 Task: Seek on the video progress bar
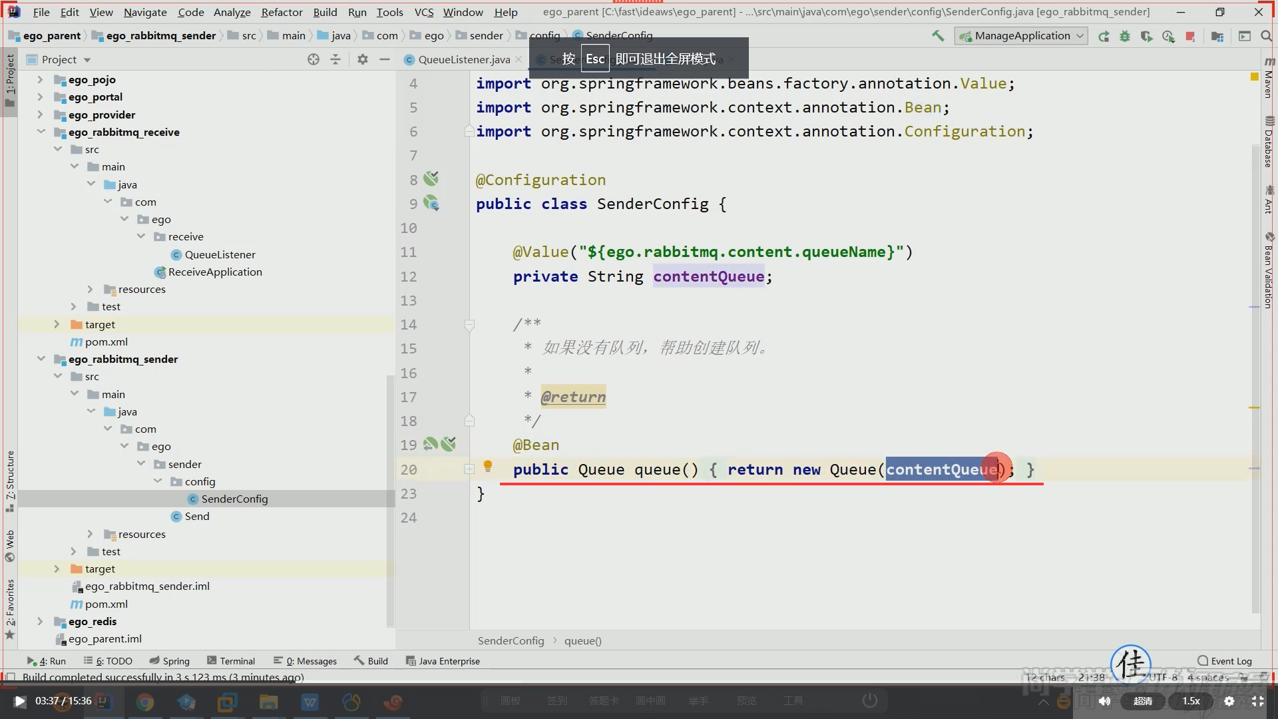639,684
